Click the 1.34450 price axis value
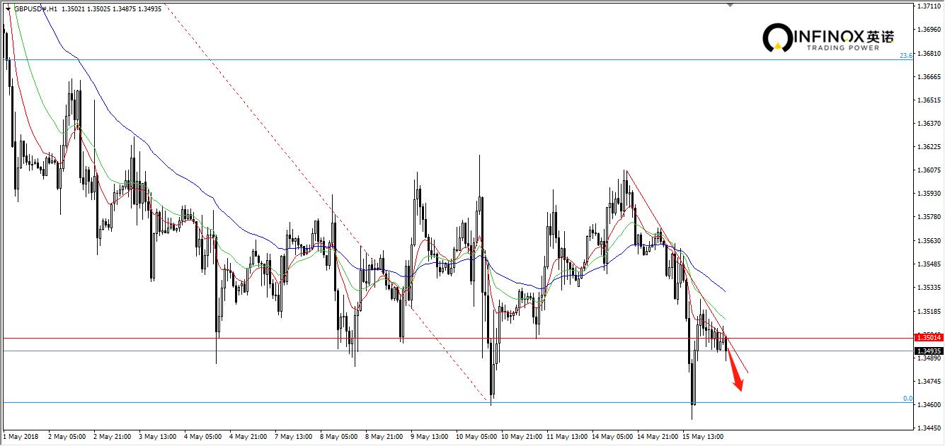Screen dimensions: 945x446 [x=929, y=428]
